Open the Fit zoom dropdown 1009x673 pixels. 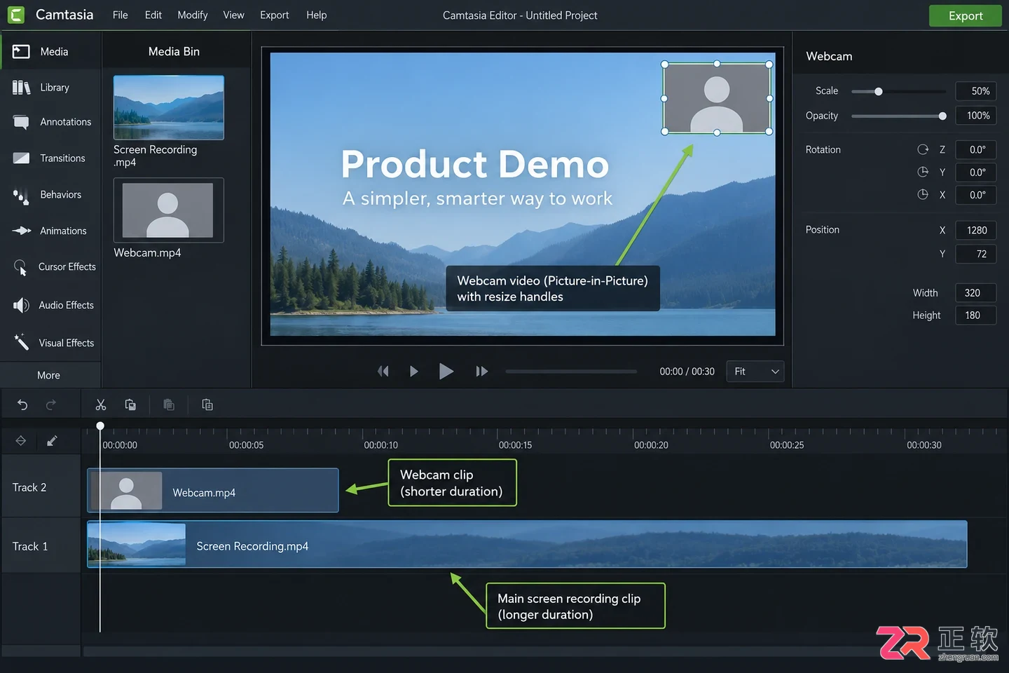pyautogui.click(x=755, y=372)
